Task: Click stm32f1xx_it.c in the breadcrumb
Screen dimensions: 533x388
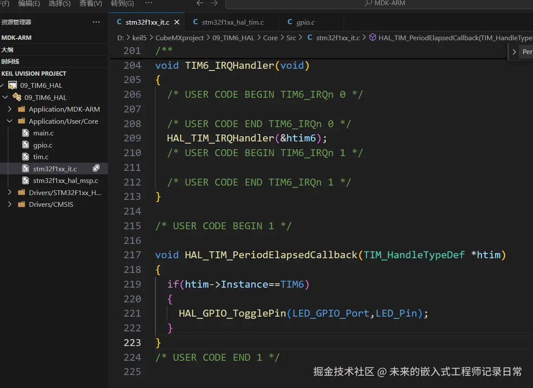Action: 338,38
